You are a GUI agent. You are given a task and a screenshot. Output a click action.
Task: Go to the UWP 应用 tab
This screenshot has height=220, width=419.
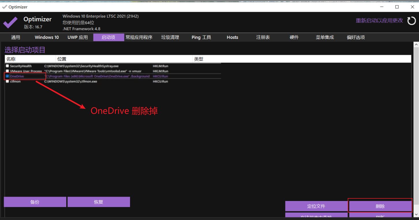[78, 37]
